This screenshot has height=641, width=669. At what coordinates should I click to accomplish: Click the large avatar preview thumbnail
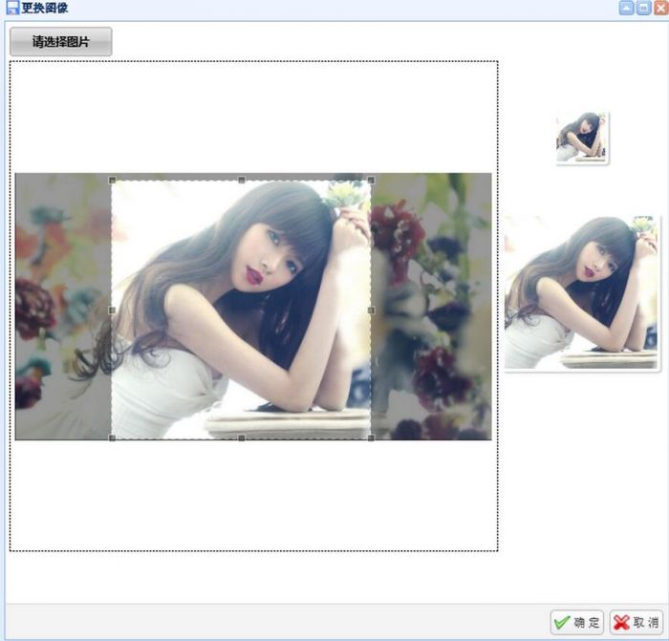tap(581, 292)
